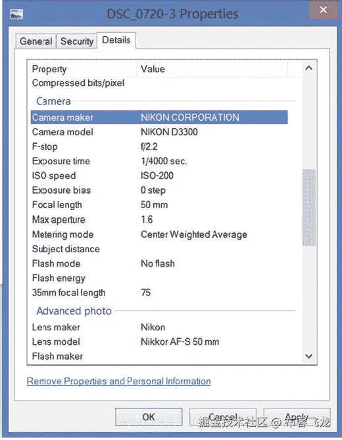Click the 75 focal length value
The width and height of the screenshot is (342, 440).
click(145, 293)
